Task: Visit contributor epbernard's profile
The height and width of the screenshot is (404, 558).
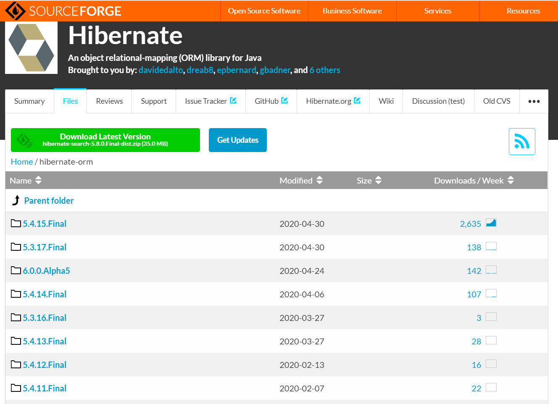Action: pos(237,70)
